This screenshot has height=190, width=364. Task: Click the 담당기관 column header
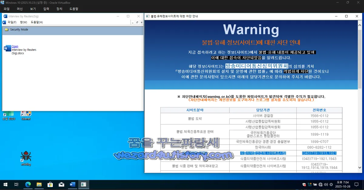point(263,110)
